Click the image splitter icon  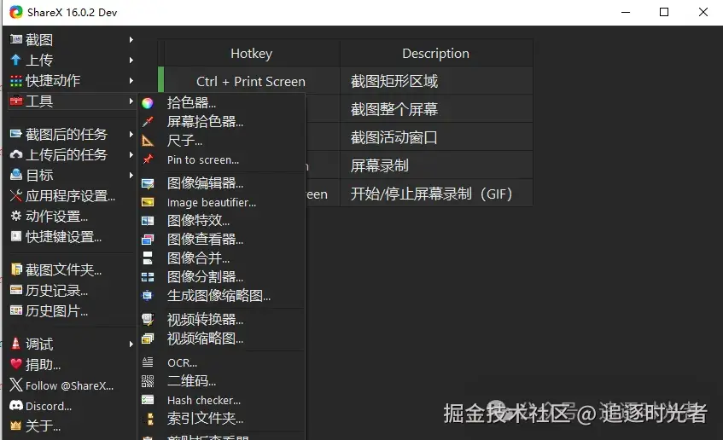coord(148,277)
